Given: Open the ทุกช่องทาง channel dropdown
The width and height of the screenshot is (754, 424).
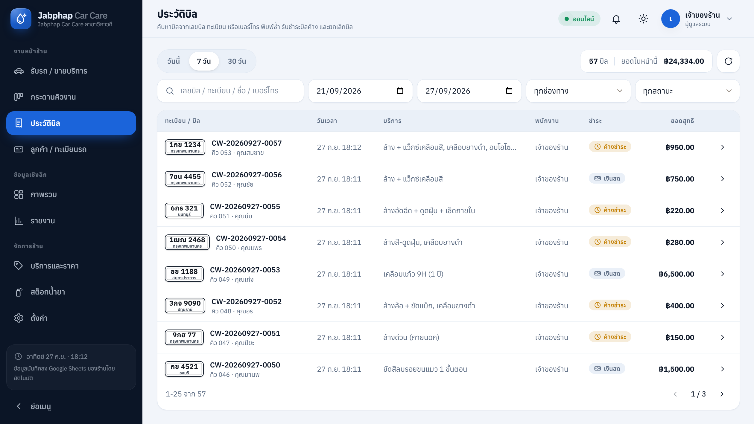Looking at the screenshot, I should pos(578,91).
